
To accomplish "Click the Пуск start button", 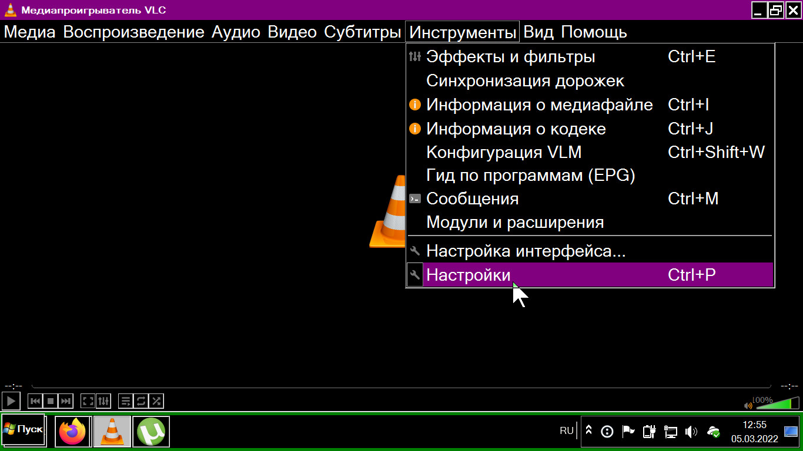I will (24, 429).
